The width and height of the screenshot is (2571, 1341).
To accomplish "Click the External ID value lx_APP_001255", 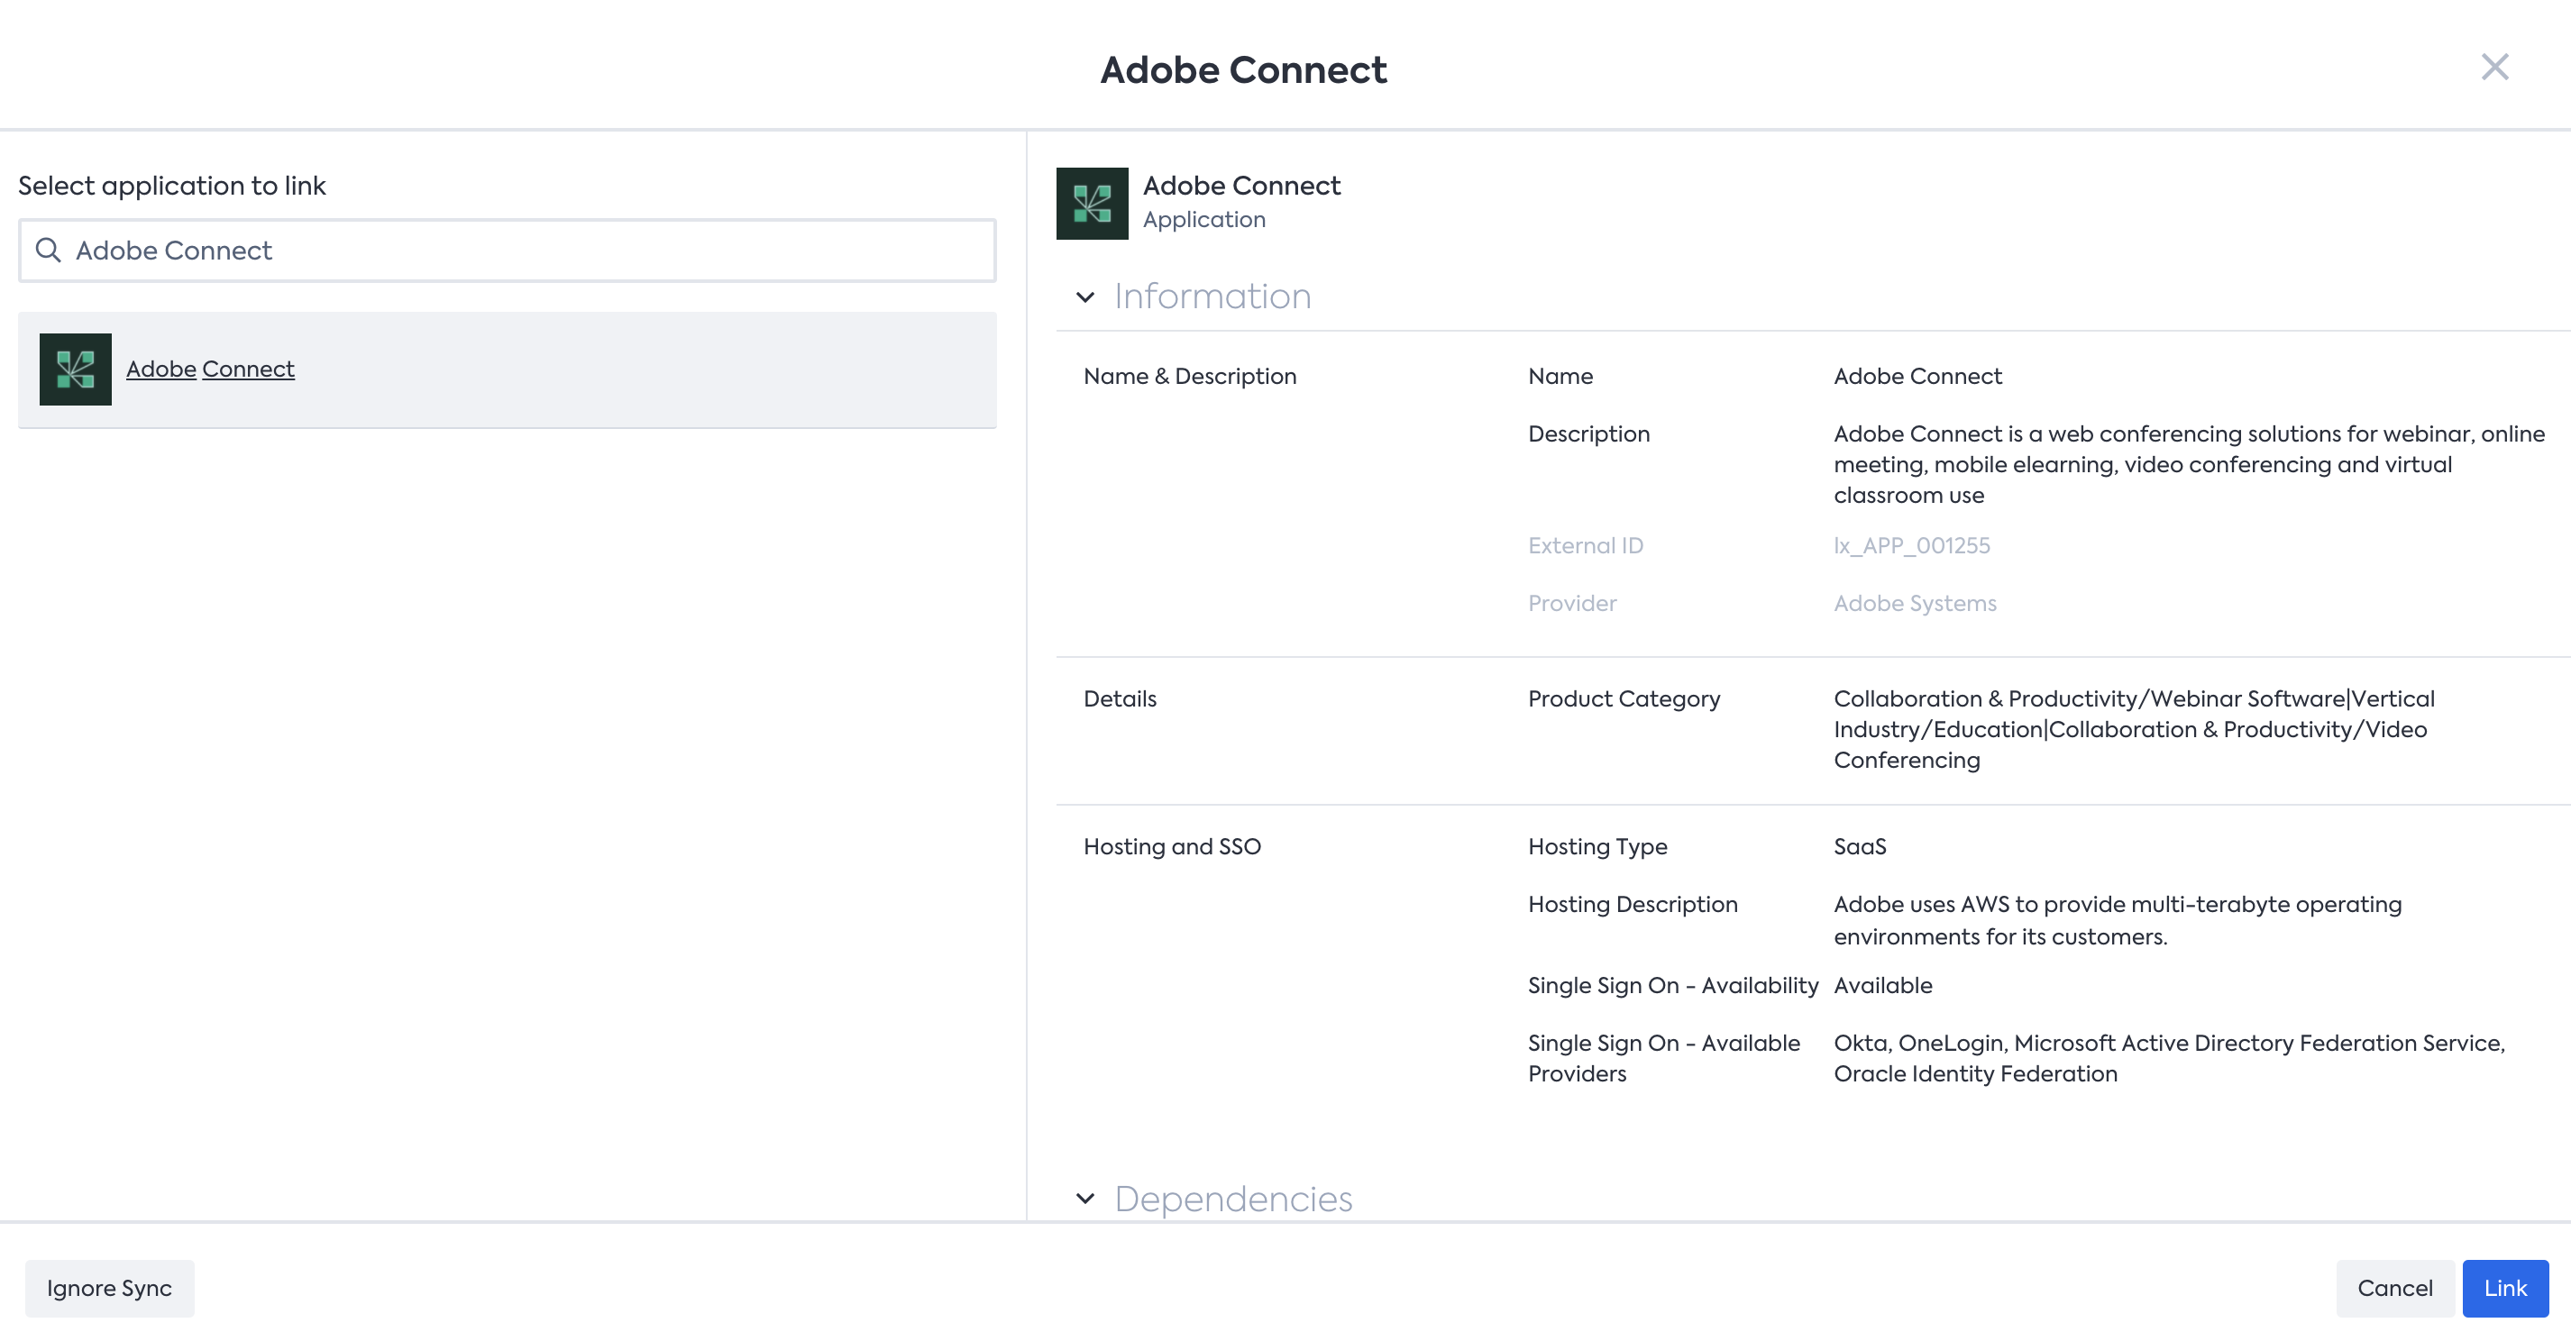I will coord(1911,546).
